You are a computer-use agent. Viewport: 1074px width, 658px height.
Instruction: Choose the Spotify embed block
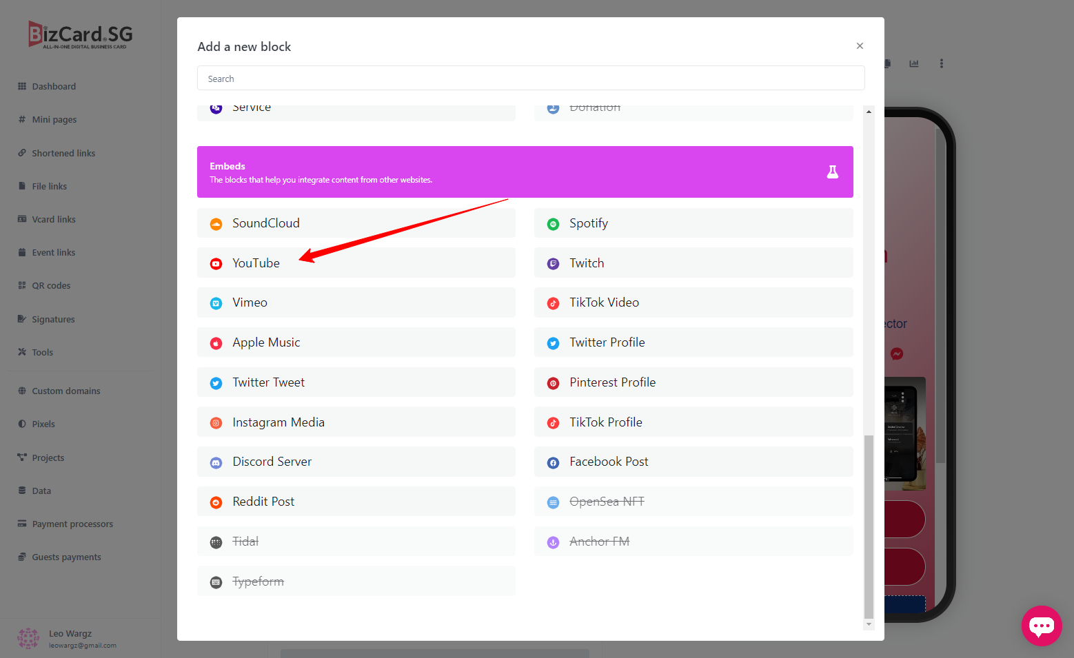(693, 223)
